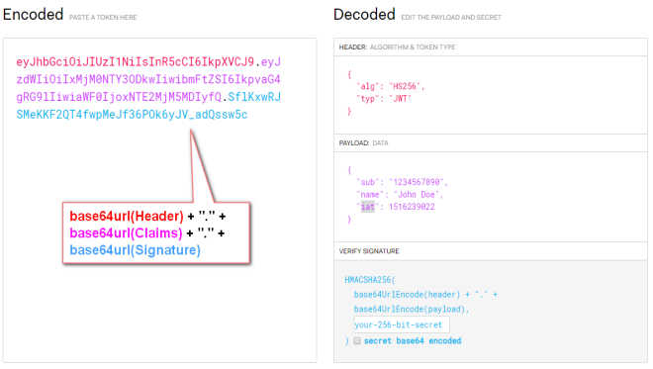Click the VERIFY SIGNATURE section label
This screenshot has height=369, width=653.
(x=369, y=251)
